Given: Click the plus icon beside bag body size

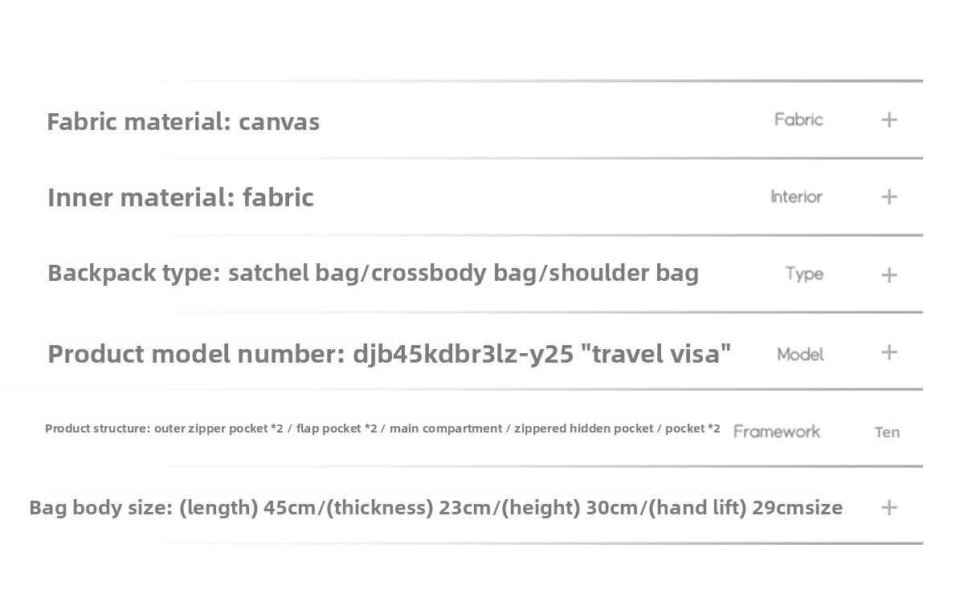Looking at the screenshot, I should (x=888, y=507).
